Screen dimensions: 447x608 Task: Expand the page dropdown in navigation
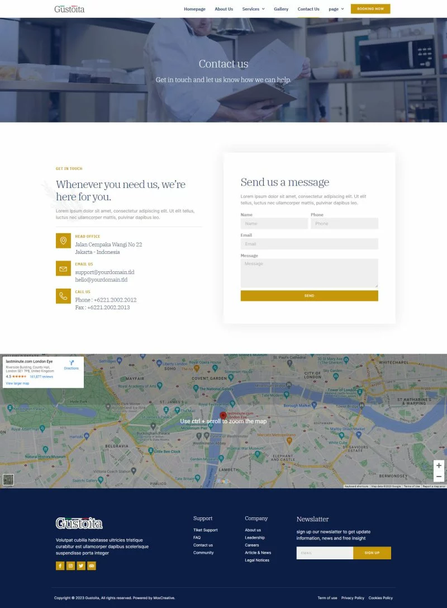[x=336, y=9]
